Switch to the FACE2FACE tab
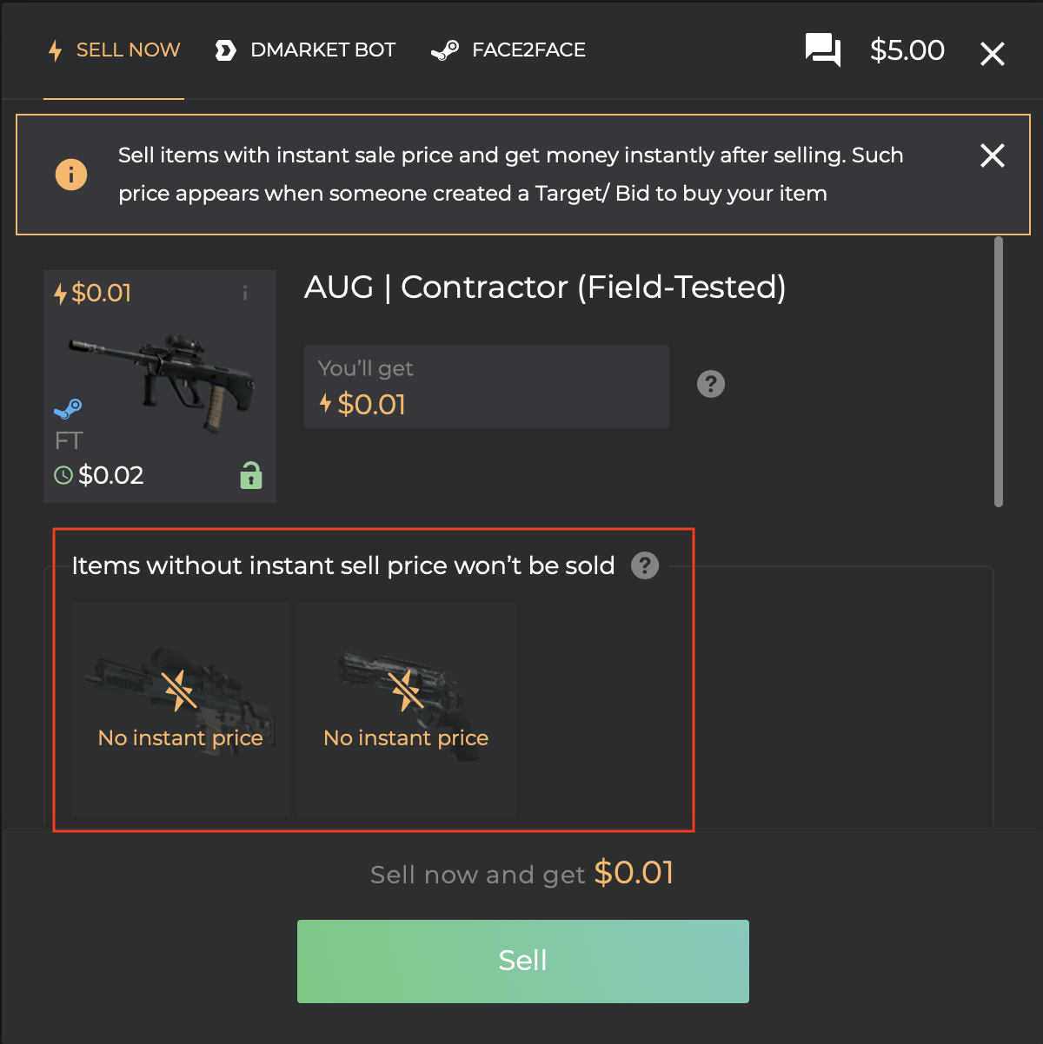Screen dimensions: 1043x1044 point(508,50)
